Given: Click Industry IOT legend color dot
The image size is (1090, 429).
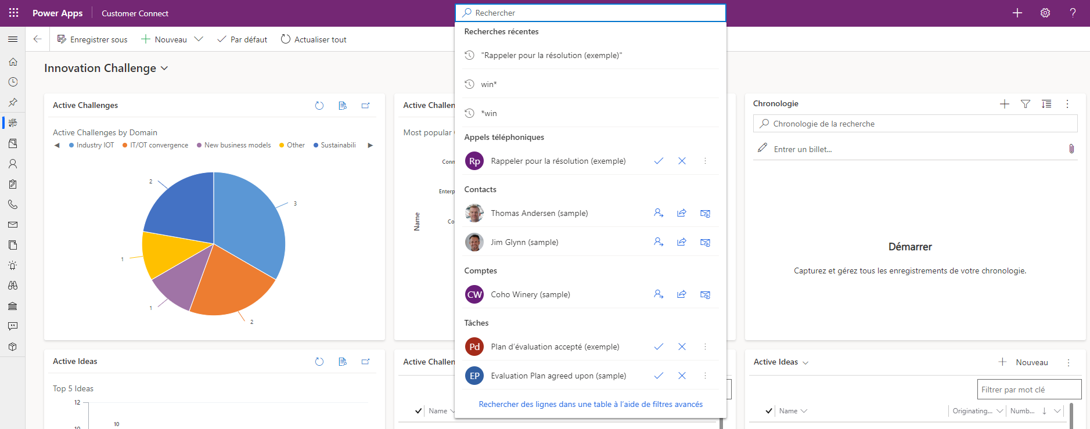Looking at the screenshot, I should click(x=71, y=145).
